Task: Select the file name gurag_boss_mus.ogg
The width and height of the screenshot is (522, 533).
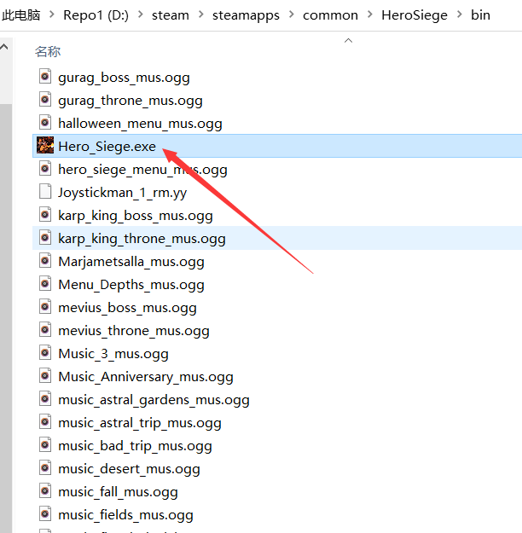Action: click(124, 78)
